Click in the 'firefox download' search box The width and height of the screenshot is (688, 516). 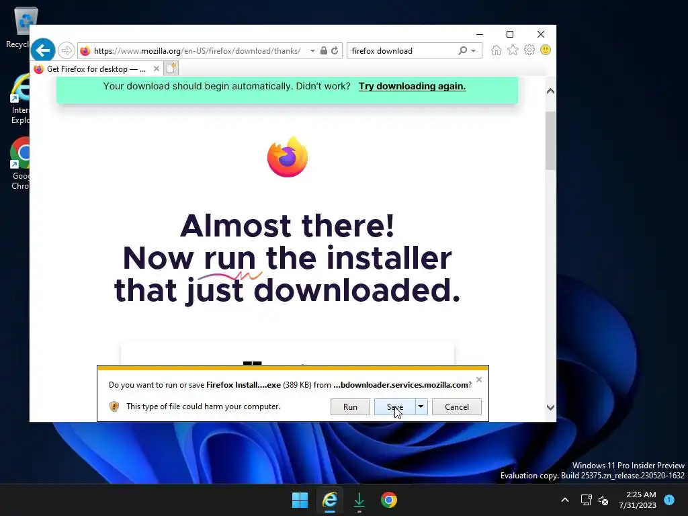point(403,51)
